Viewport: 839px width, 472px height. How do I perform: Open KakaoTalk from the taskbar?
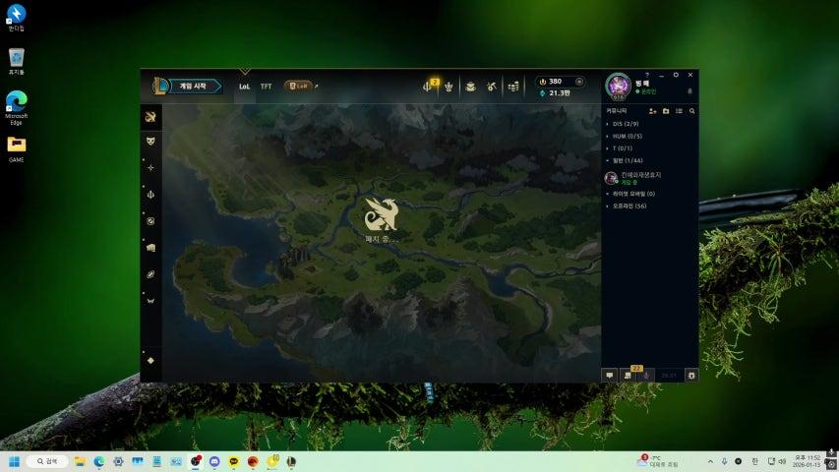234,461
